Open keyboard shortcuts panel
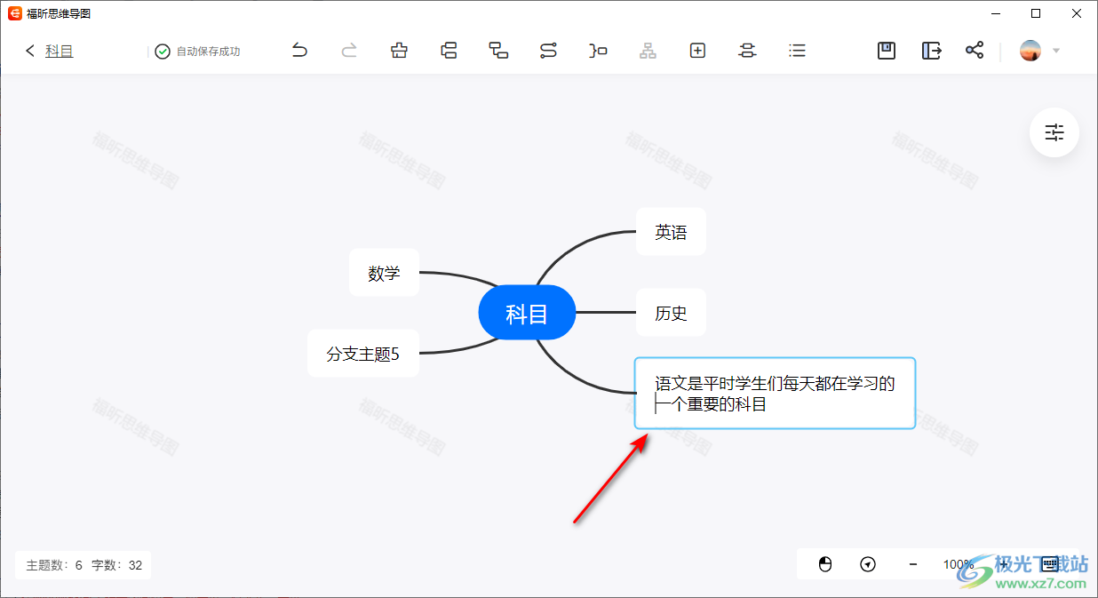This screenshot has width=1098, height=598. (1049, 564)
